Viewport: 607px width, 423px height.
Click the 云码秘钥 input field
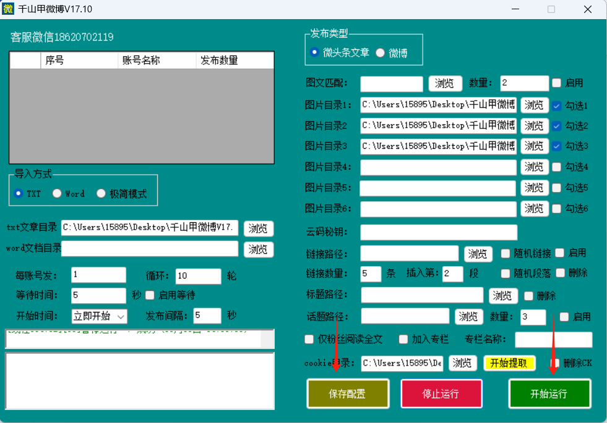tap(438, 232)
